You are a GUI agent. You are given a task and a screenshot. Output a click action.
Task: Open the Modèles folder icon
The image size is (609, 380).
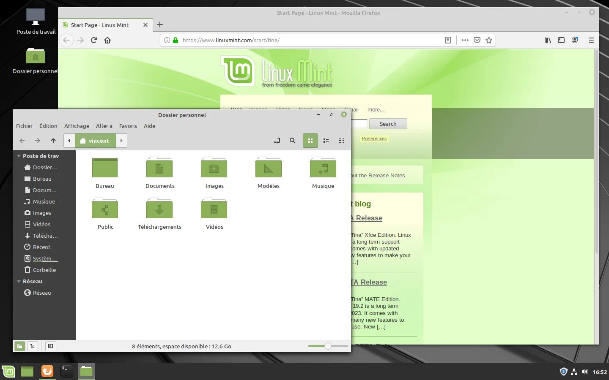point(269,168)
